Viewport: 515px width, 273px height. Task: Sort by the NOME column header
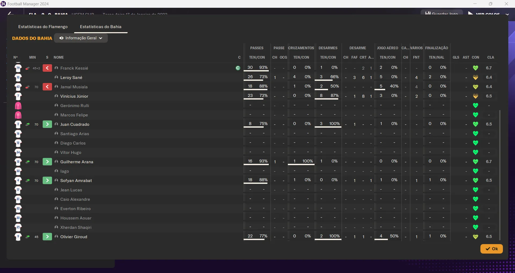click(59, 57)
